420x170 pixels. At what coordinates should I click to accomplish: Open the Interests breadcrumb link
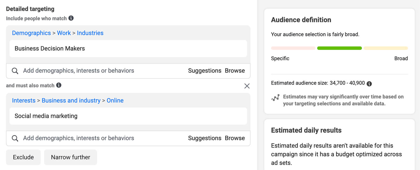pos(24,100)
